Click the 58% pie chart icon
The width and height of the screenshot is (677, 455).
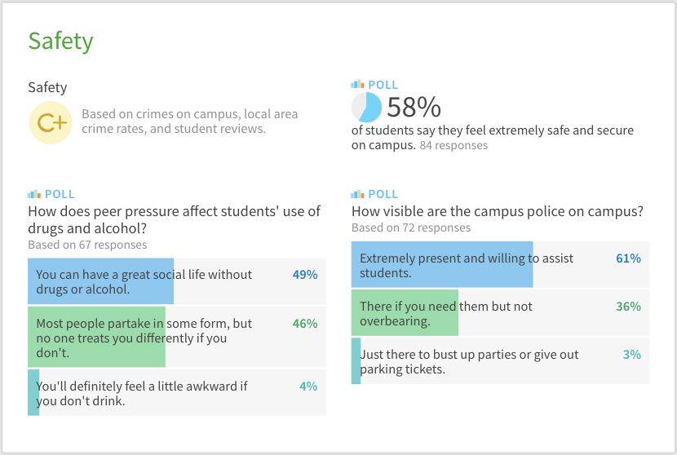(x=366, y=108)
